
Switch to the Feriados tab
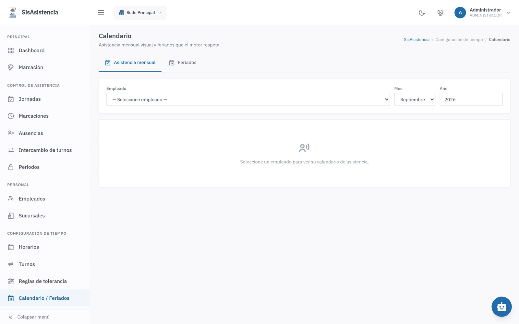tap(183, 63)
